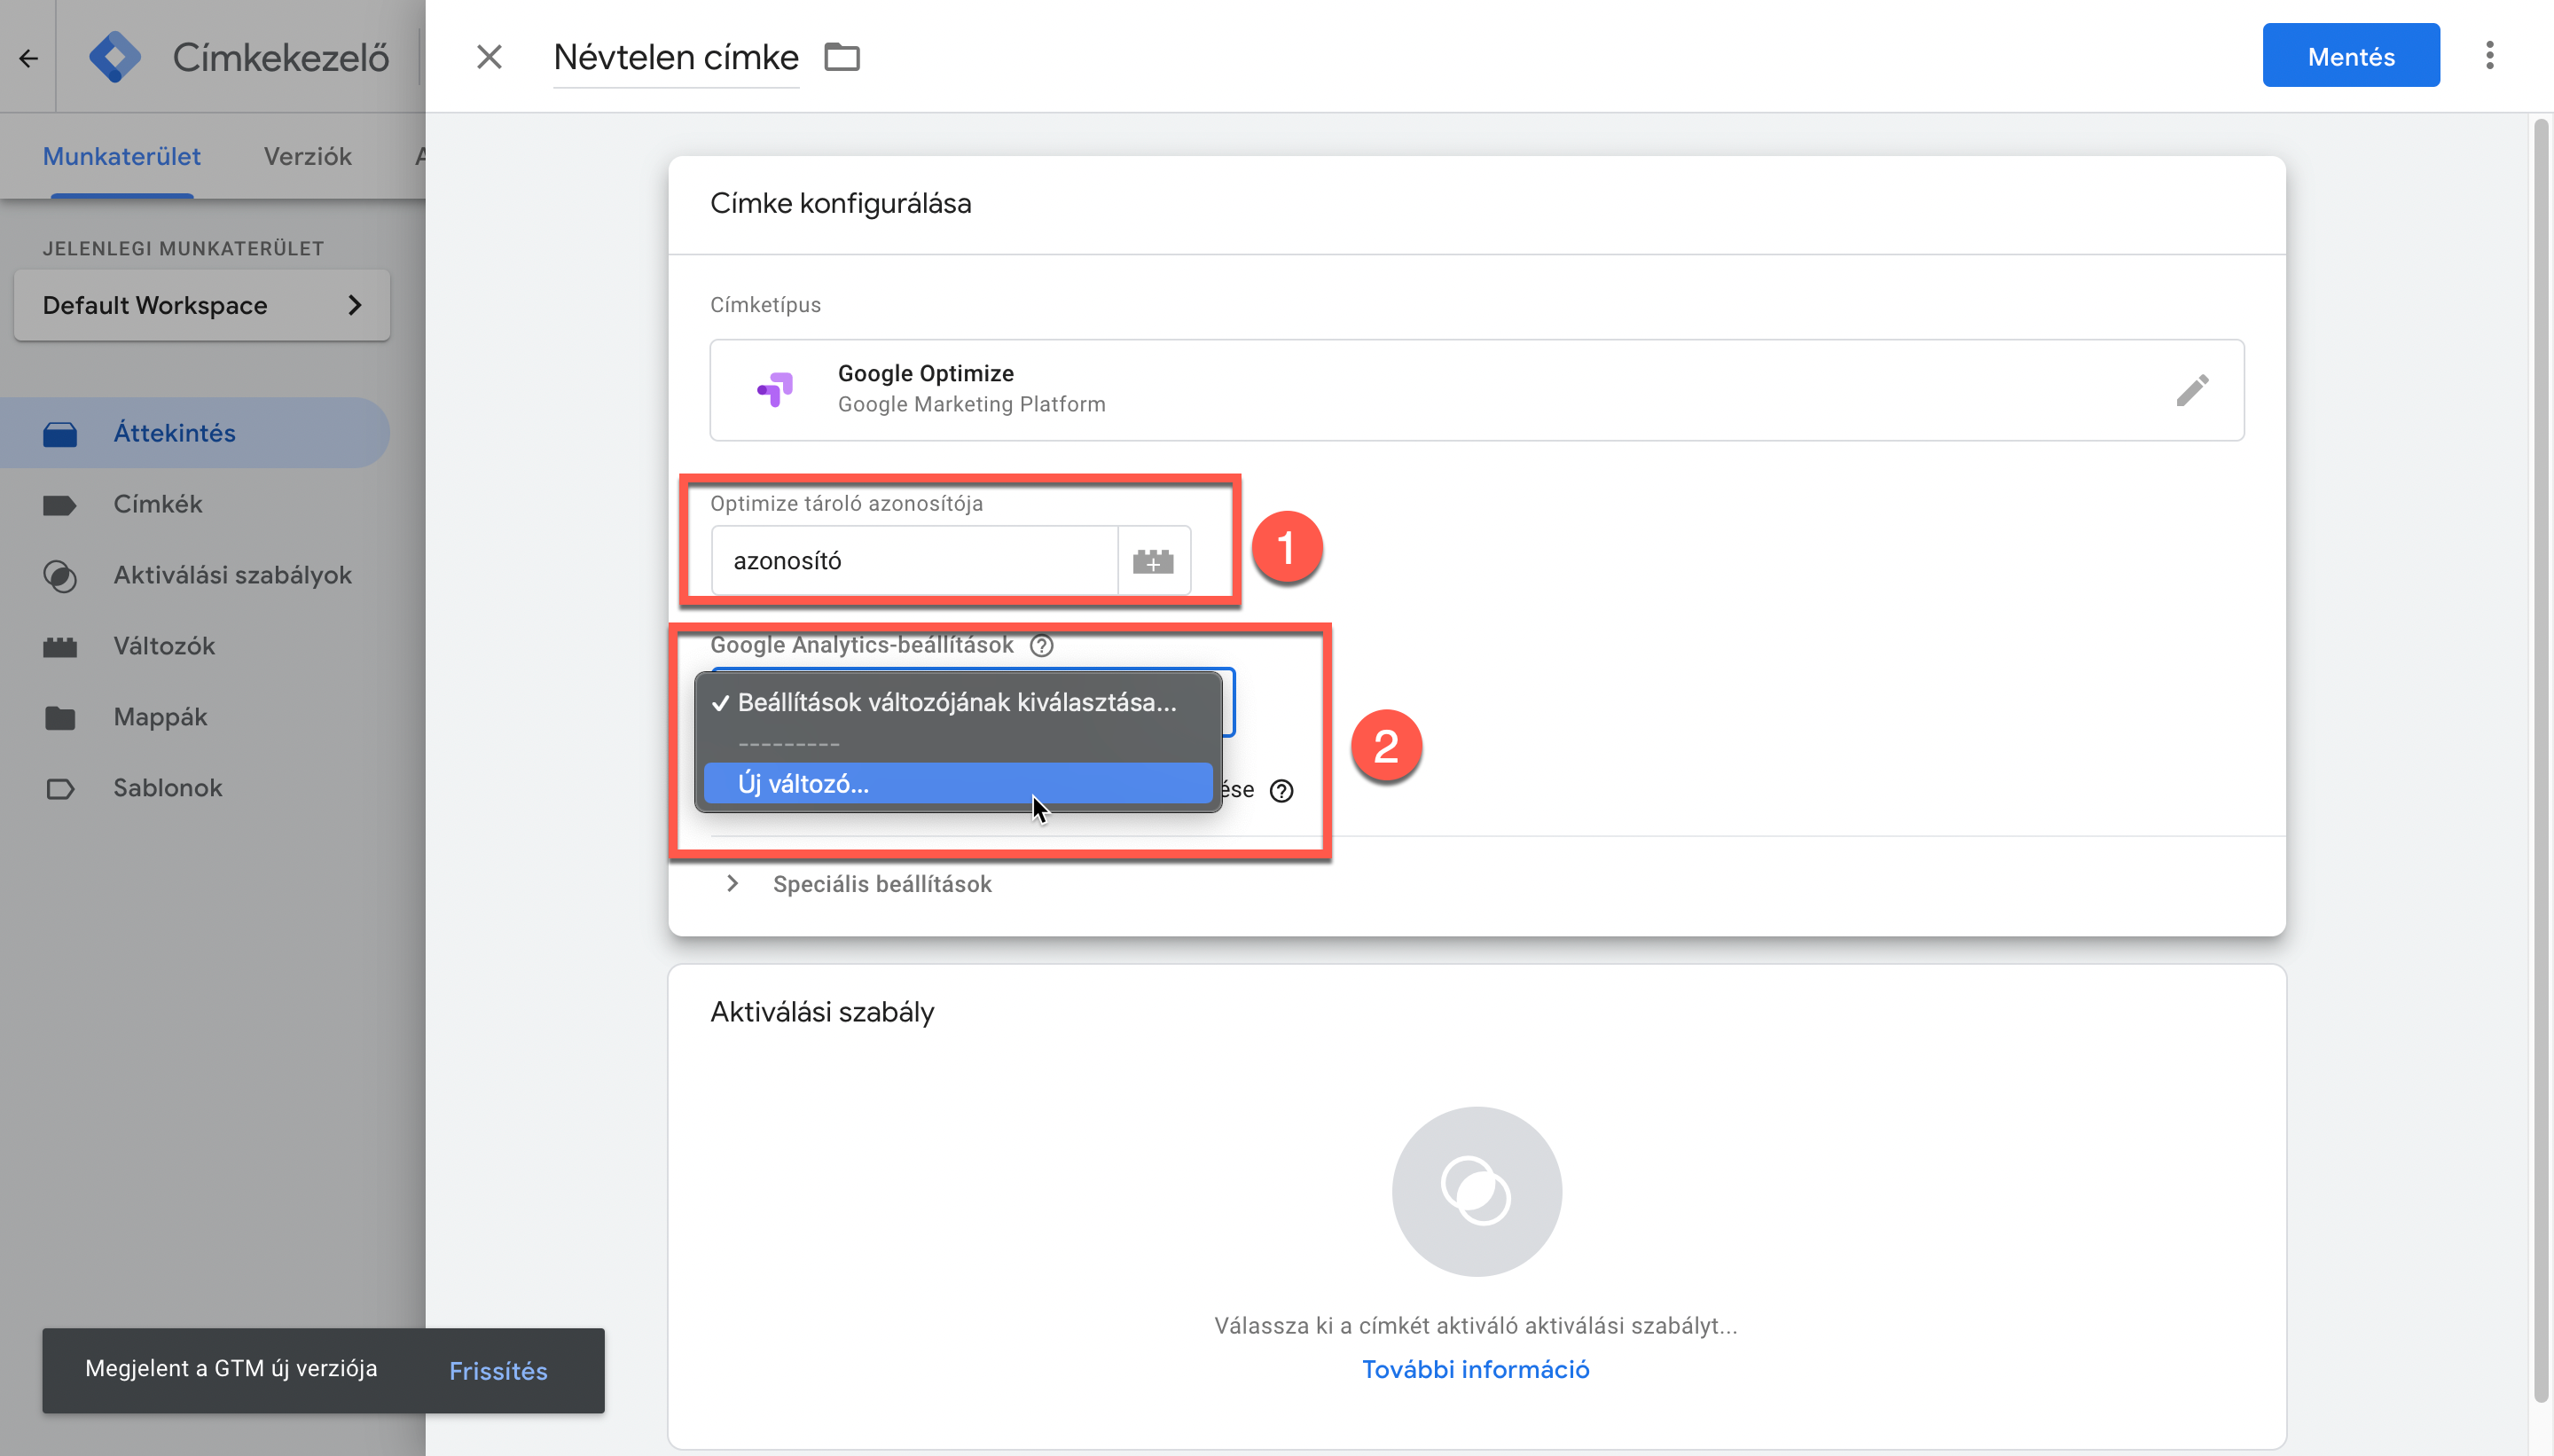The image size is (2554, 1456).
Task: Switch to the Verziók tab
Action: [308, 156]
